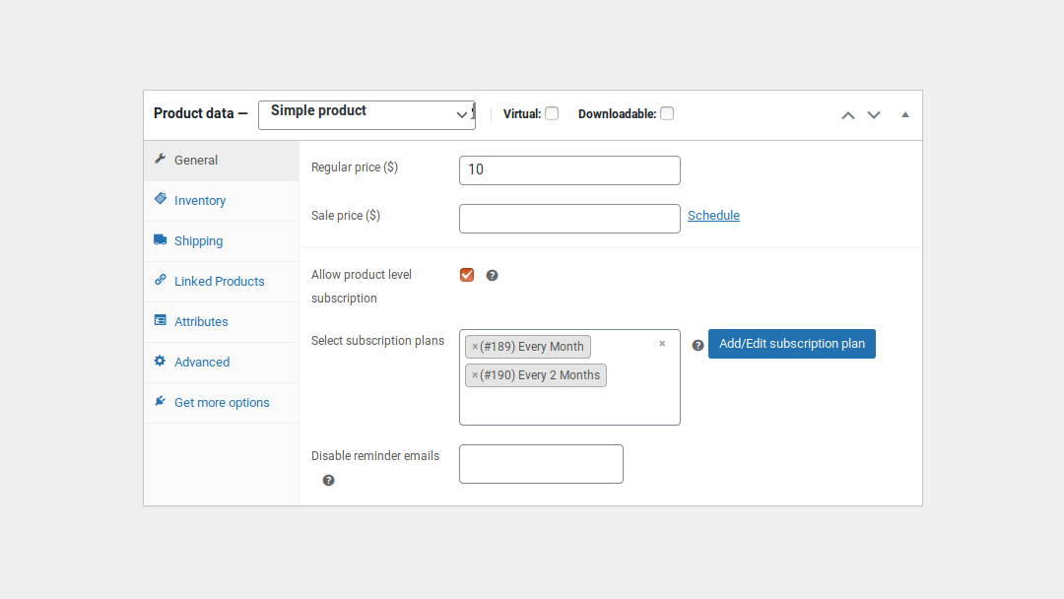
Task: Collapse the Product data panel
Action: coord(904,114)
